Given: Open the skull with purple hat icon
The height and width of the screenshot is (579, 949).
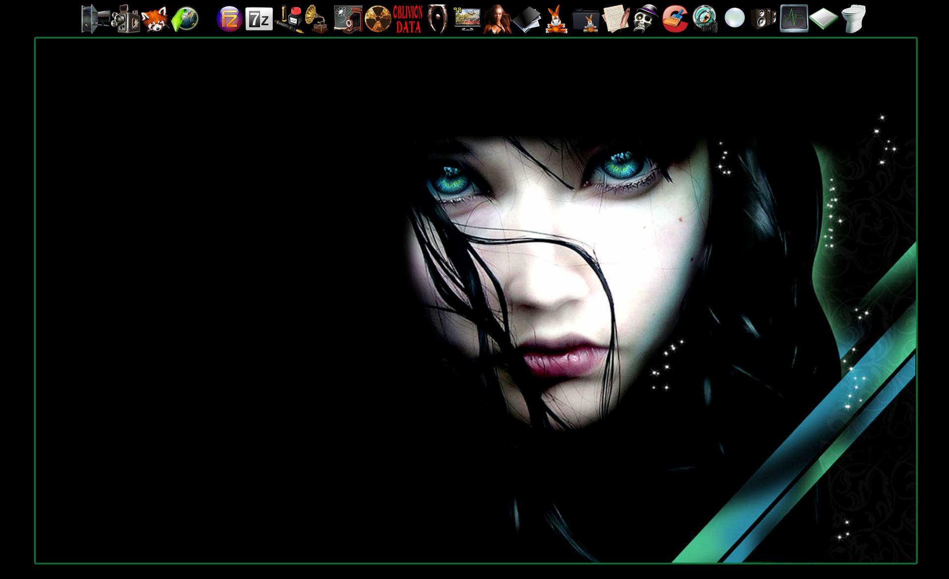Looking at the screenshot, I should [x=645, y=19].
